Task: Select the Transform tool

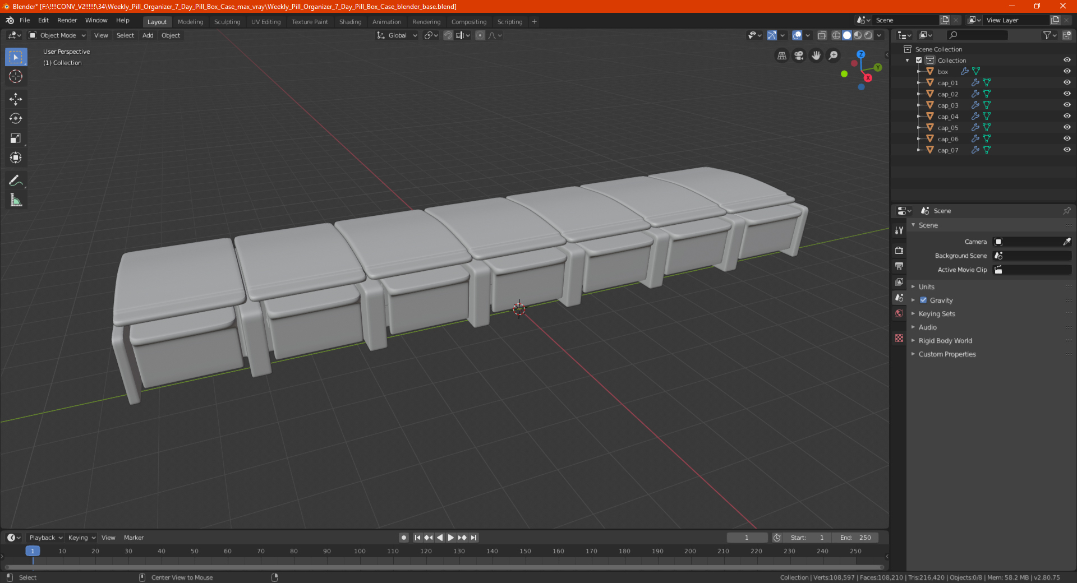Action: [16, 158]
